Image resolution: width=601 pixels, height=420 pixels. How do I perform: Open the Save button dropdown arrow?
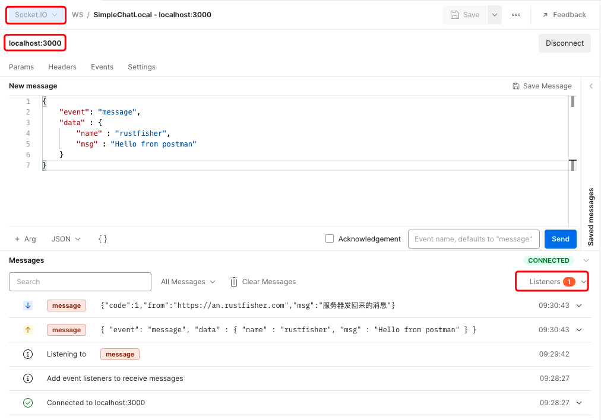click(494, 15)
